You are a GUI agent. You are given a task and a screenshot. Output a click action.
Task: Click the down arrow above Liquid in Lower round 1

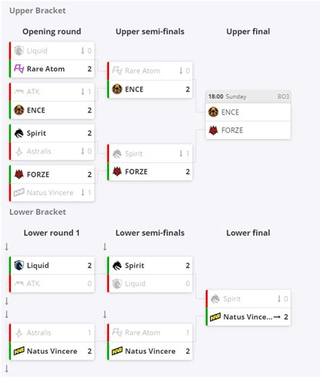click(x=7, y=247)
